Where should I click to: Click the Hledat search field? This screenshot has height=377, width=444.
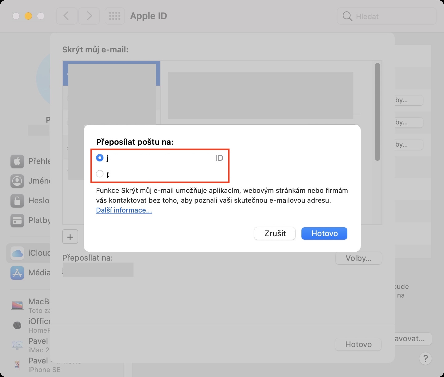pyautogui.click(x=387, y=16)
